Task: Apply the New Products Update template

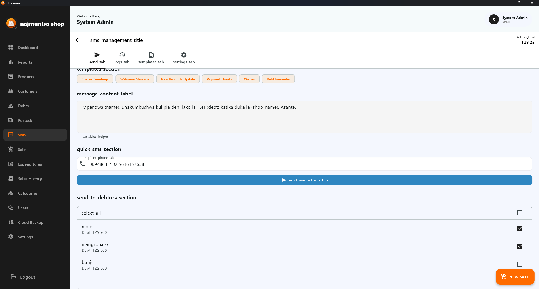Action: (x=178, y=79)
